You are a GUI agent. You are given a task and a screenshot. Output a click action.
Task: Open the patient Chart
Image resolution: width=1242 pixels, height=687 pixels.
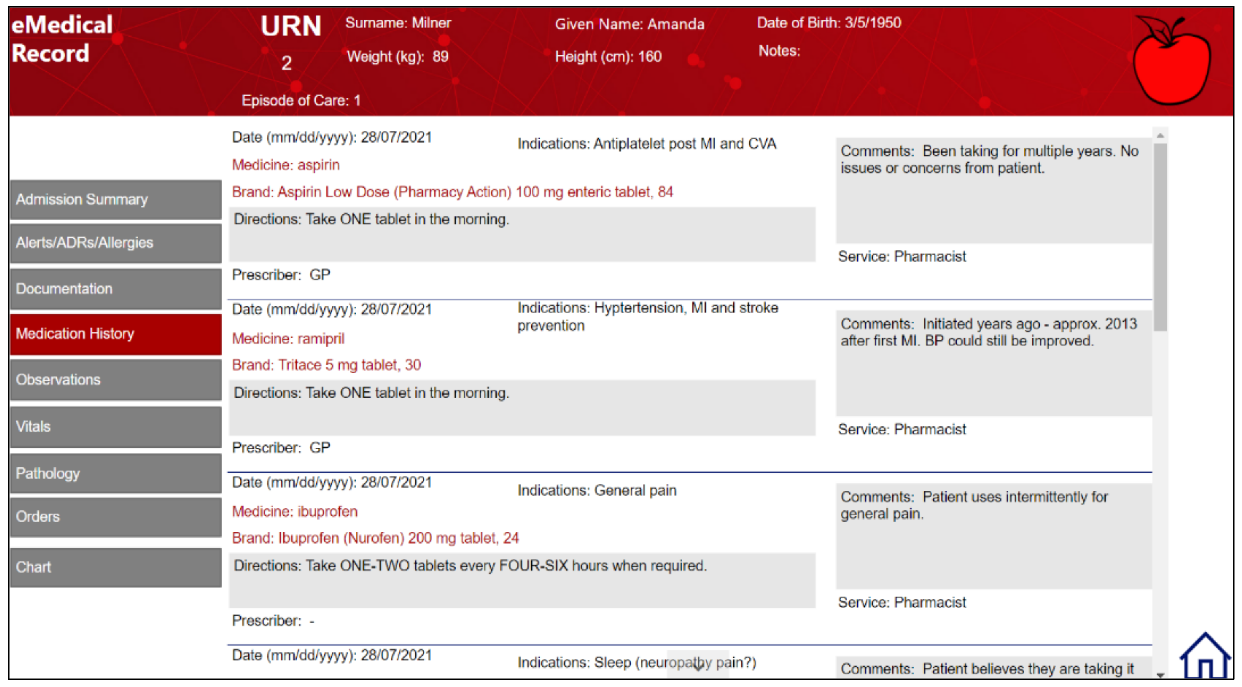(116, 567)
